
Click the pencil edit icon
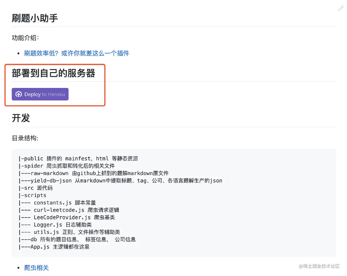[341, 8]
